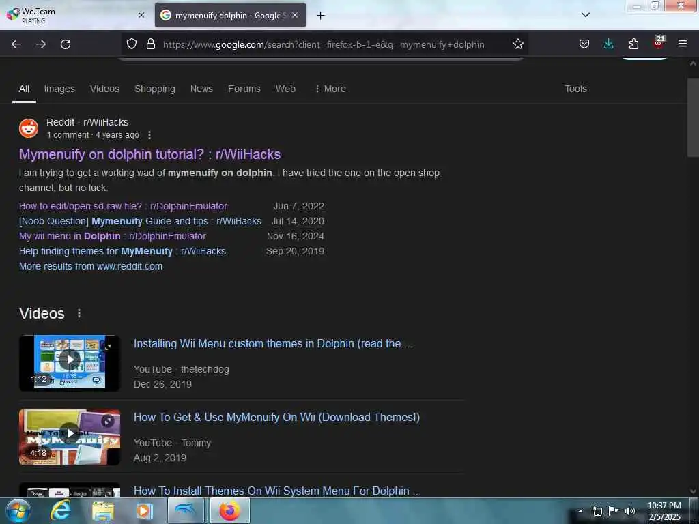Viewport: 699px width, 524px height.
Task: Expand the More search filters menu
Action: click(330, 89)
